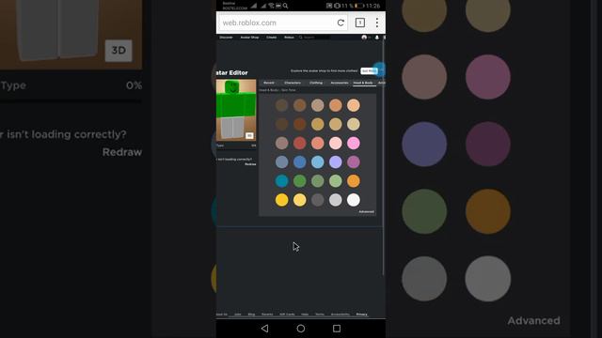Pick the salmon swatch
The height and width of the screenshot is (338, 602).
tap(318, 143)
